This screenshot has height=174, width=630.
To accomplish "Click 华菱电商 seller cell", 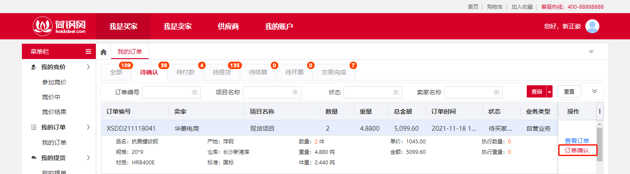I will (x=187, y=129).
